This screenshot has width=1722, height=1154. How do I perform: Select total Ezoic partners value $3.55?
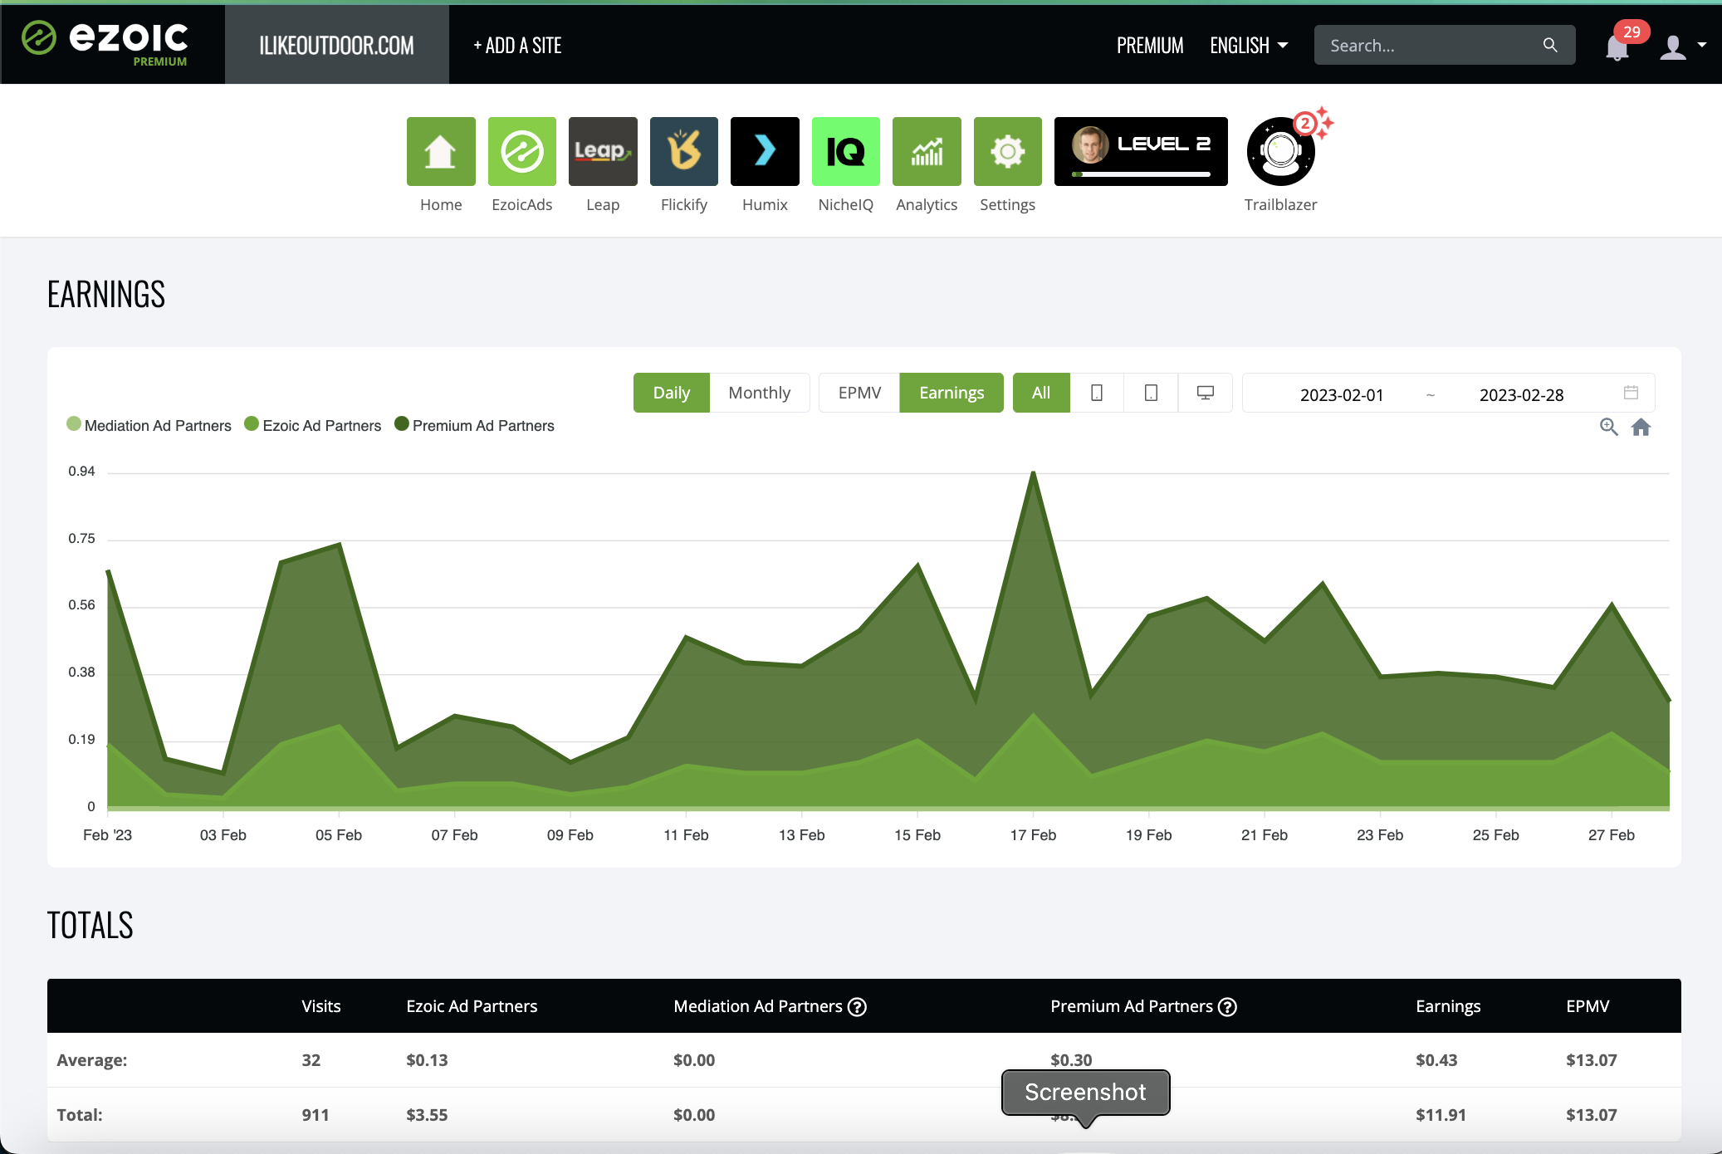(427, 1115)
